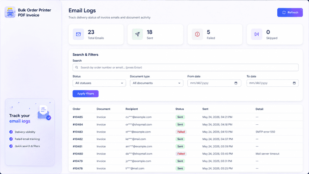Open the All documents dropdown
The height and width of the screenshot is (174, 309).
tap(156, 83)
